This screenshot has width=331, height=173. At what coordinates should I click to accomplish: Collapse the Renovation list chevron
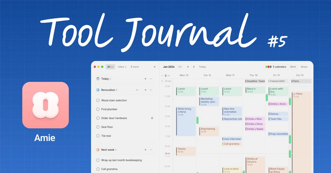click(x=137, y=90)
